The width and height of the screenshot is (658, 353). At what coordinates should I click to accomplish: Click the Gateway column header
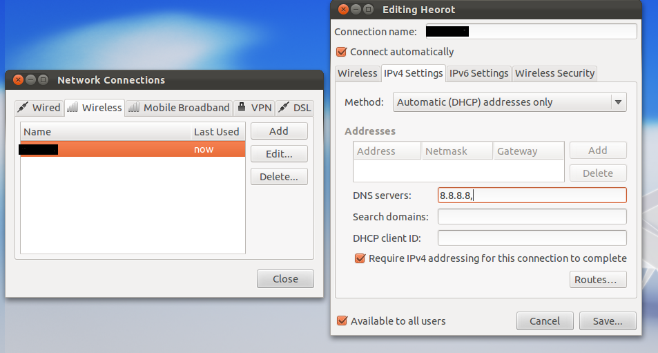(529, 151)
